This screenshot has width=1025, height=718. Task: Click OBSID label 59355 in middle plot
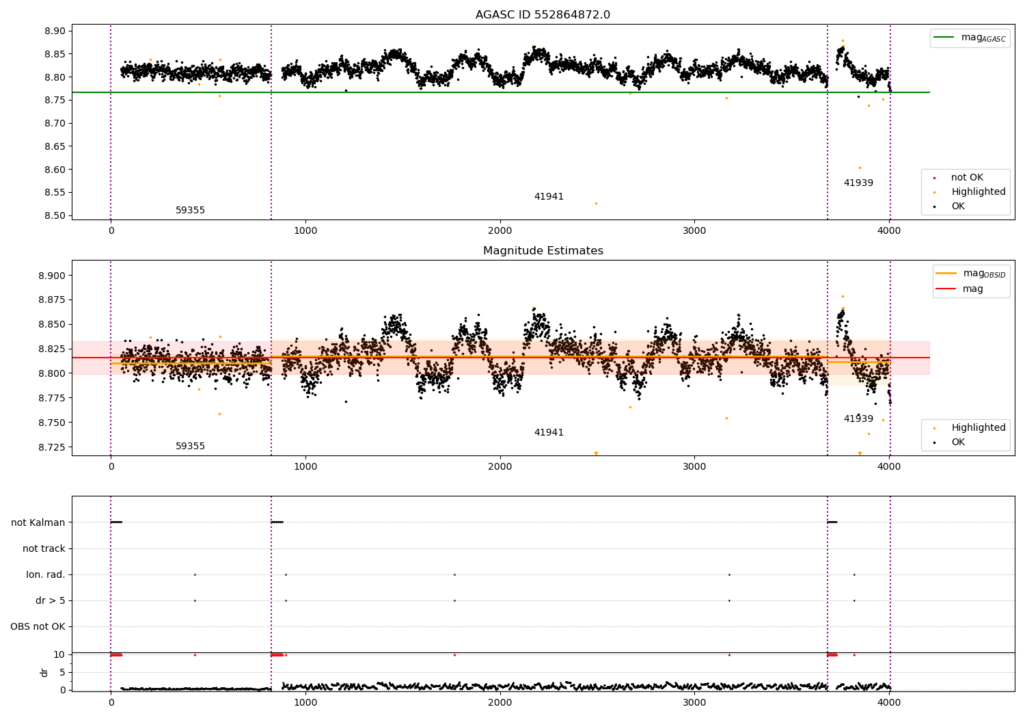point(190,447)
